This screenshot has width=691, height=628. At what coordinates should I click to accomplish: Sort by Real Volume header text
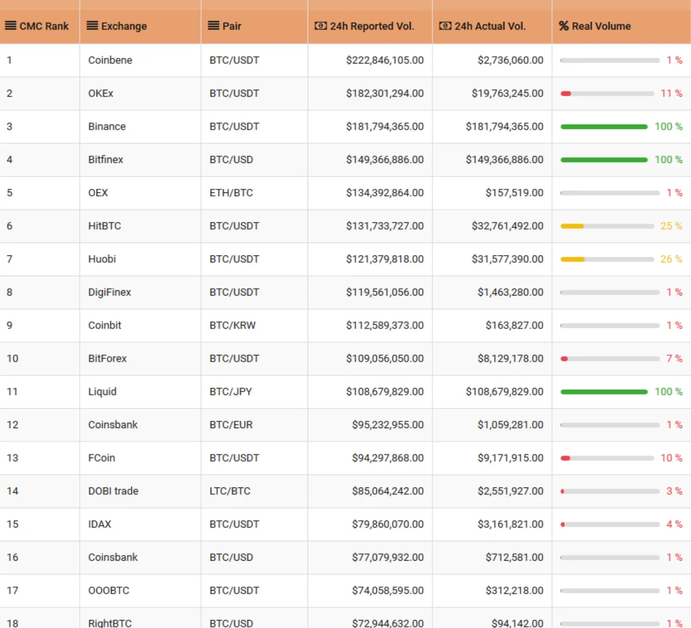point(601,26)
